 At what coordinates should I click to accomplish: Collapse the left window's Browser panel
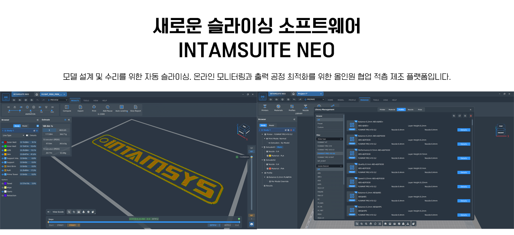tap(38, 120)
